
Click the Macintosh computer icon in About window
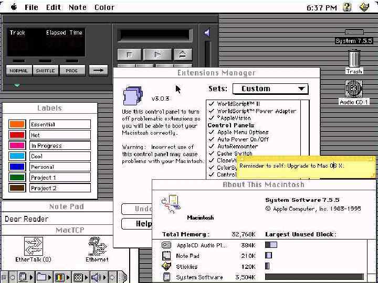(171, 204)
